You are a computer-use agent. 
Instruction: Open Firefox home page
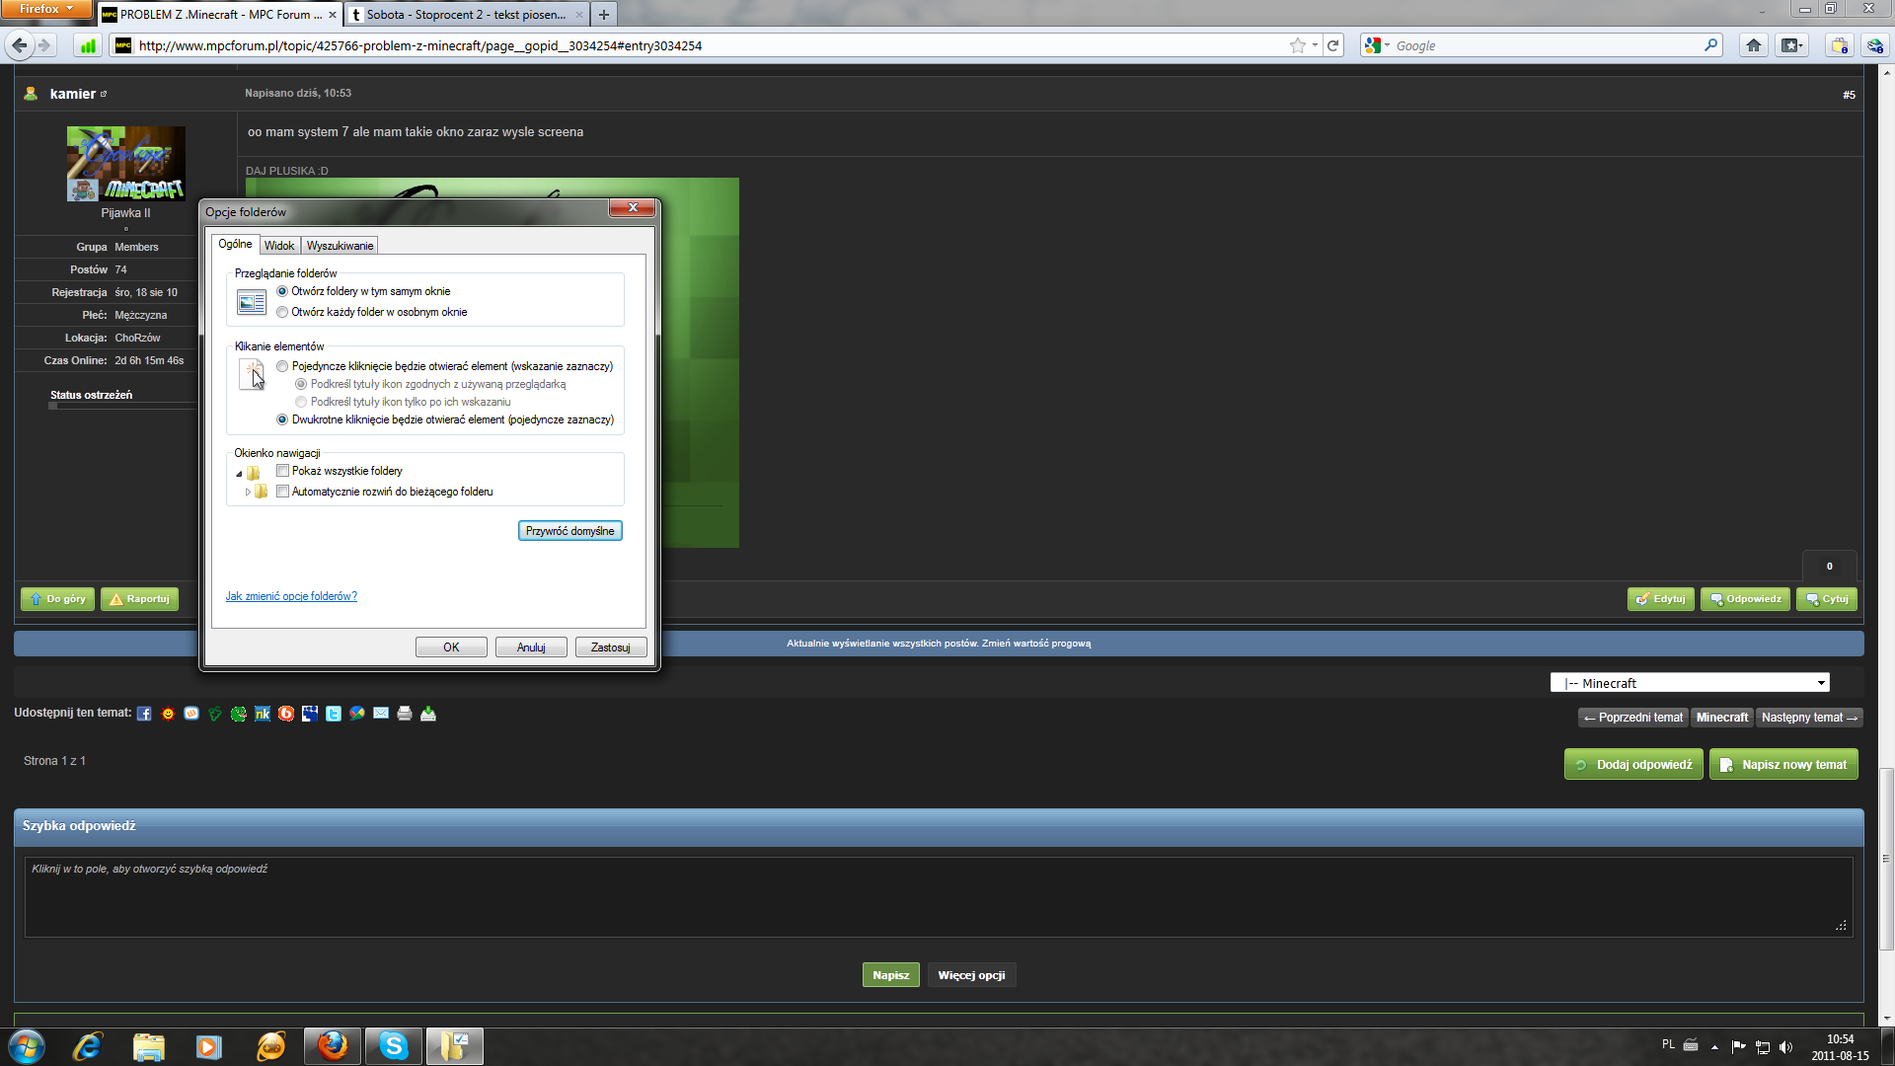click(1754, 45)
